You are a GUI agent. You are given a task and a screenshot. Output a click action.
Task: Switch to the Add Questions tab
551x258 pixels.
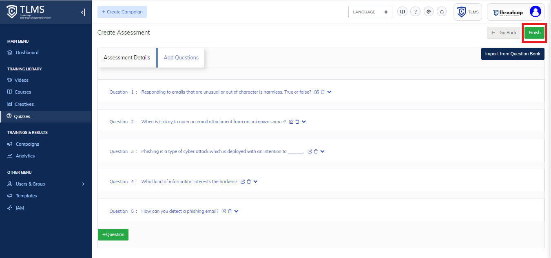coord(181,57)
